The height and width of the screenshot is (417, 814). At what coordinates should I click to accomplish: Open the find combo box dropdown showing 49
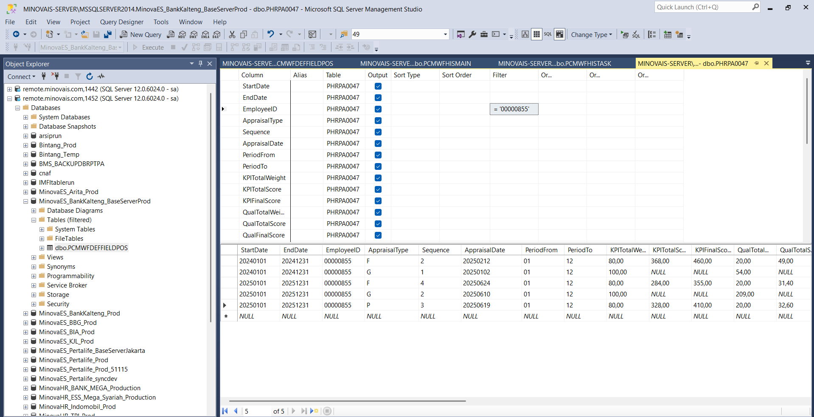(x=445, y=34)
